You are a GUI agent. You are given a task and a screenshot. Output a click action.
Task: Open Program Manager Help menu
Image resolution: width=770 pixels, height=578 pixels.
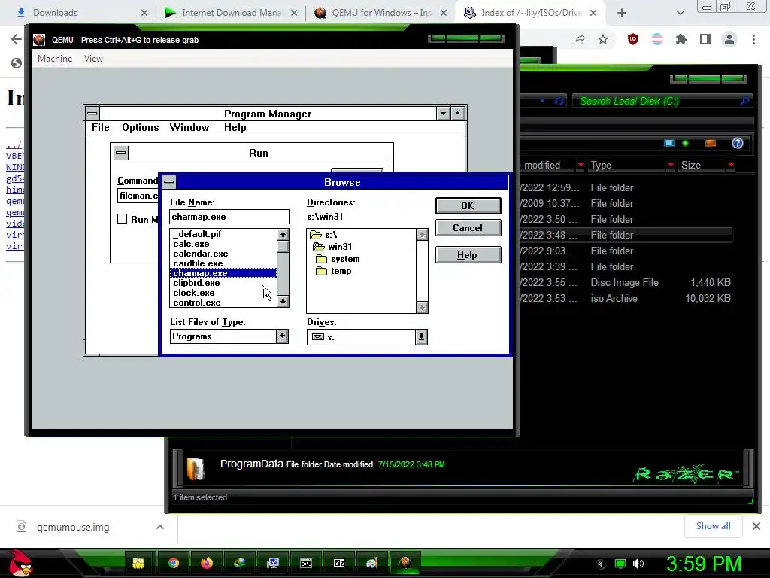point(235,128)
